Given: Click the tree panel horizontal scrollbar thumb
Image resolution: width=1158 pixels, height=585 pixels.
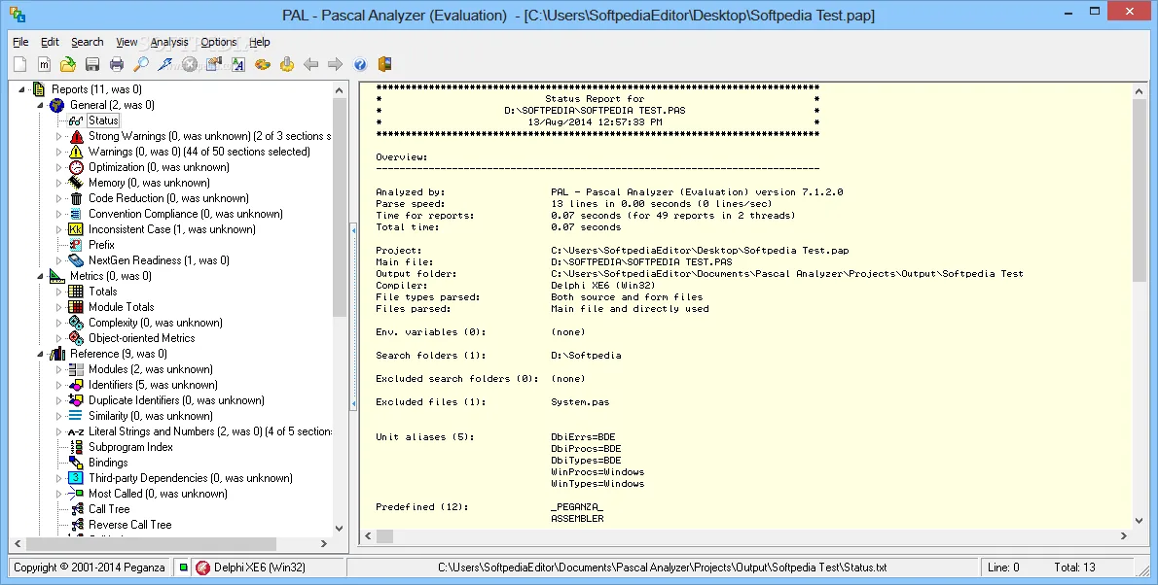Looking at the screenshot, I should click(x=152, y=543).
